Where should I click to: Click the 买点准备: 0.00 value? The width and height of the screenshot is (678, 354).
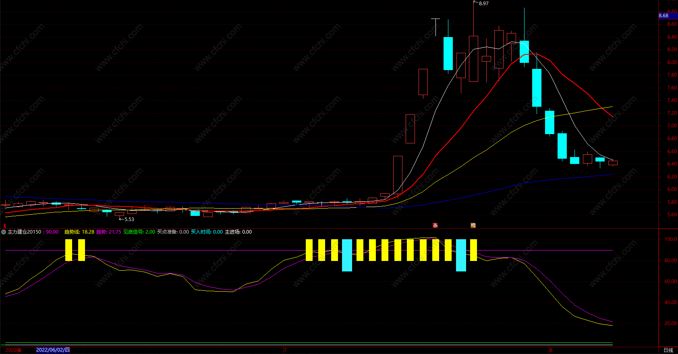[173, 232]
